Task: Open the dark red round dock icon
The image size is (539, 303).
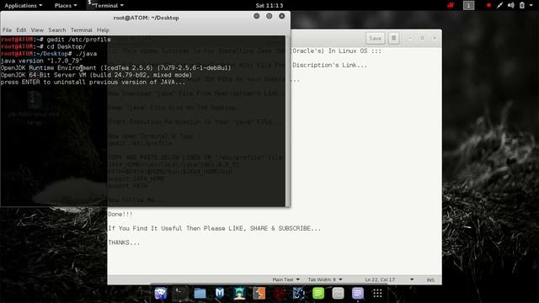Action: pyautogui.click(x=279, y=293)
